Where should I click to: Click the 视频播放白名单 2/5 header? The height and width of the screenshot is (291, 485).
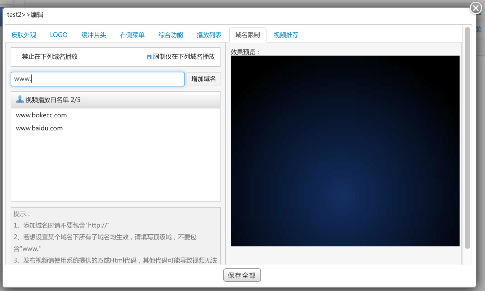[116, 100]
